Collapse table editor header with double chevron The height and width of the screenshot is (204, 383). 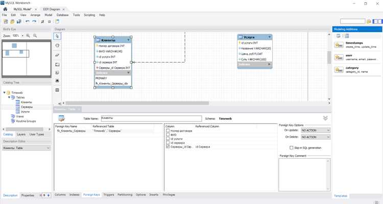(x=325, y=118)
